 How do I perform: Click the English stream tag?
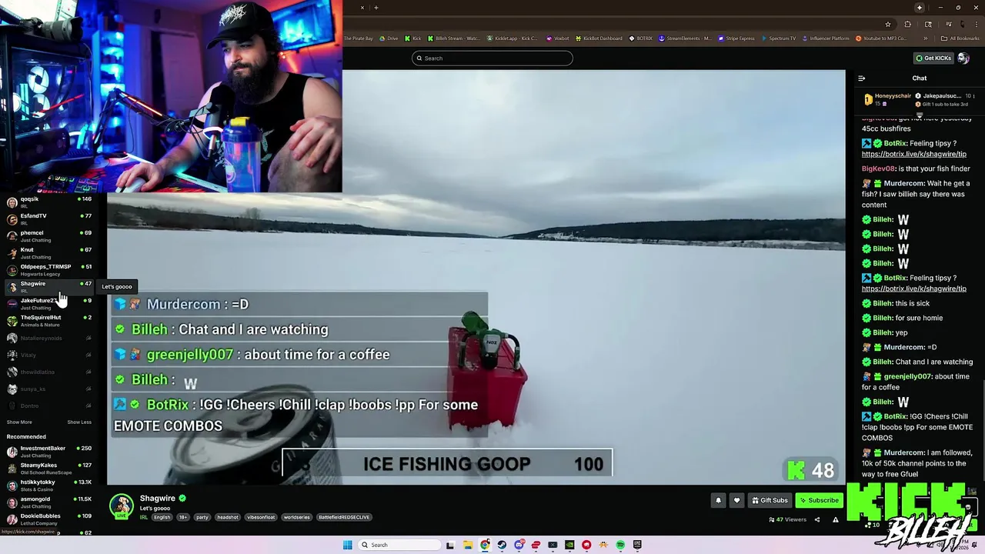(x=162, y=517)
